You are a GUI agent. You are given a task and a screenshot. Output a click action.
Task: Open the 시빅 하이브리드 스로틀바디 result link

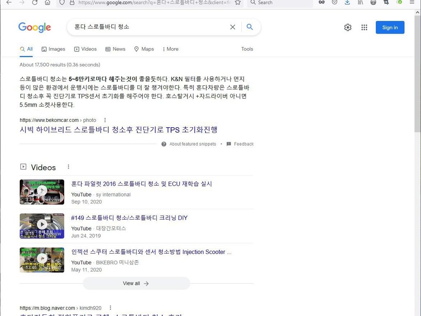tap(118, 130)
